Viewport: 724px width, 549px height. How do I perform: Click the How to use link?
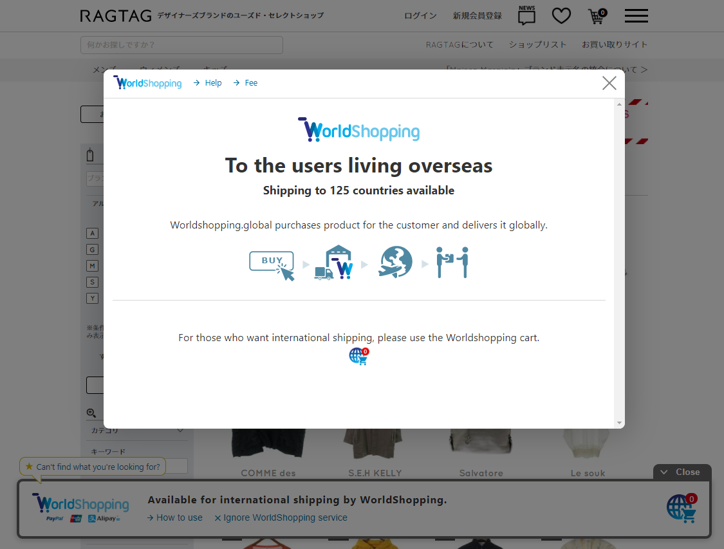tap(174, 517)
